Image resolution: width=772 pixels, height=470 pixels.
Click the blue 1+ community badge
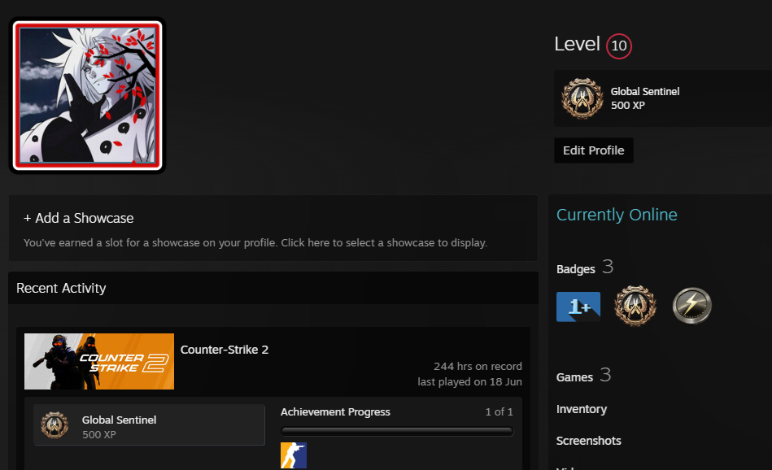coord(578,307)
